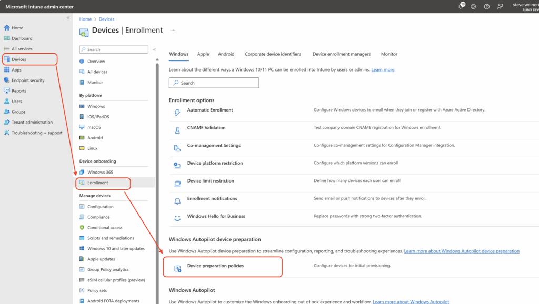This screenshot has height=304, width=539.
Task: Click the Groups icon in sidebar
Action: tap(7, 112)
